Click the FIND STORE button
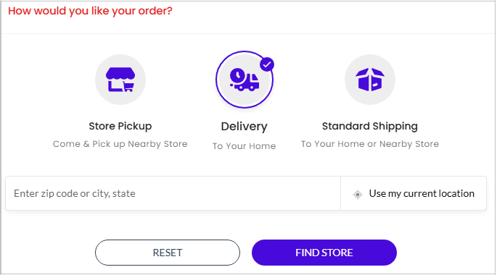The height and width of the screenshot is (275, 497). click(x=324, y=253)
